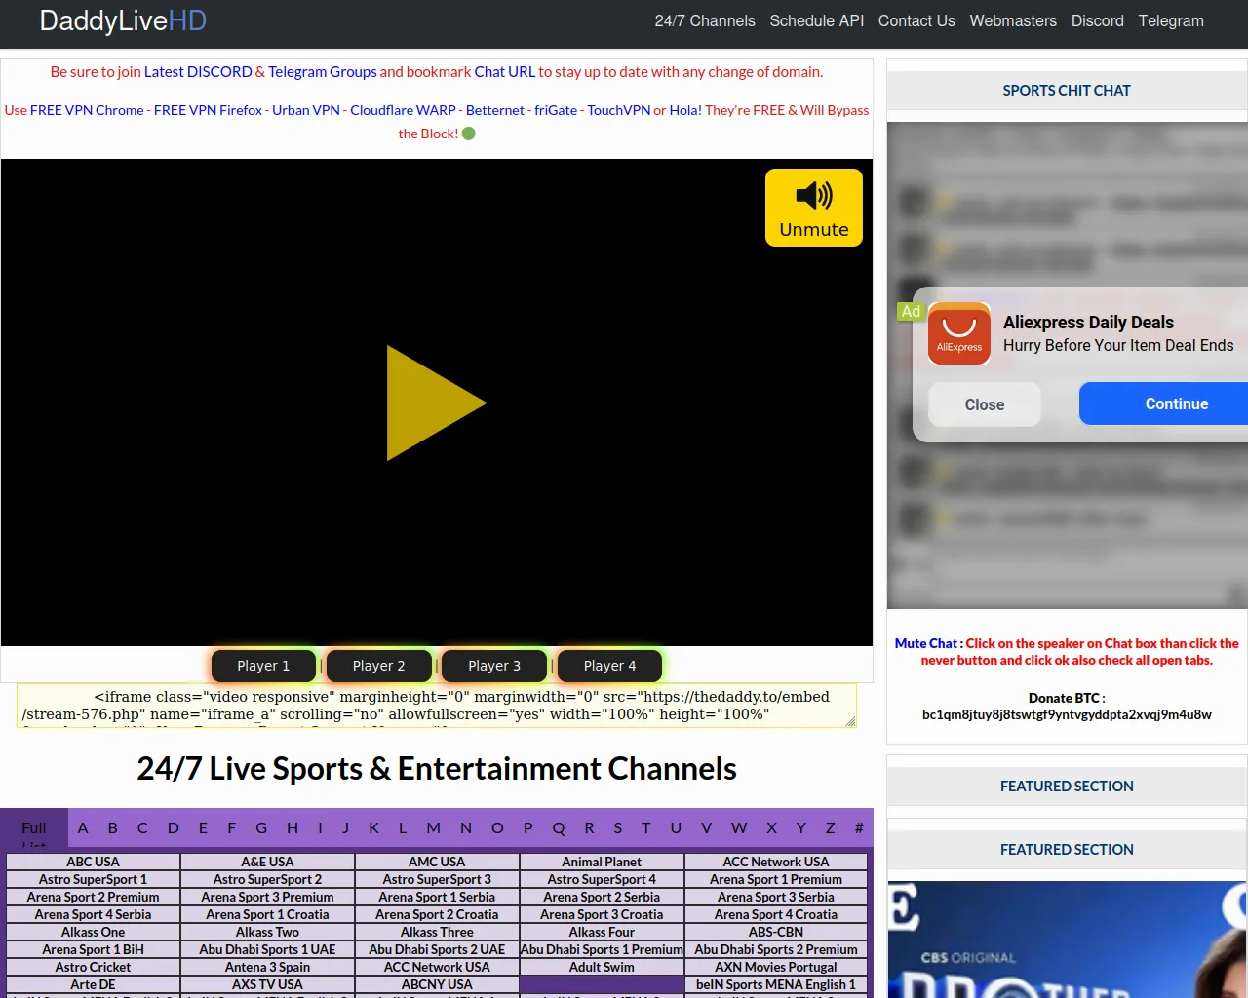Filter channels by the # symbol
The image size is (1248, 998).
(x=859, y=828)
